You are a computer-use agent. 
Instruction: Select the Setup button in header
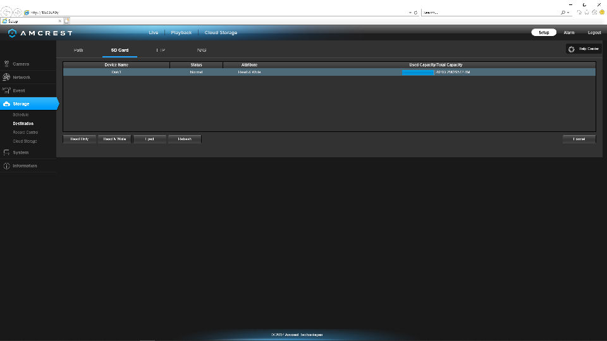pos(544,32)
